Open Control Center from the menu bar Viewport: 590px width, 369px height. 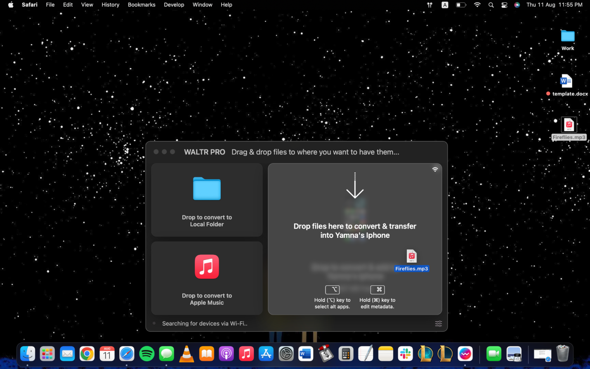504,5
